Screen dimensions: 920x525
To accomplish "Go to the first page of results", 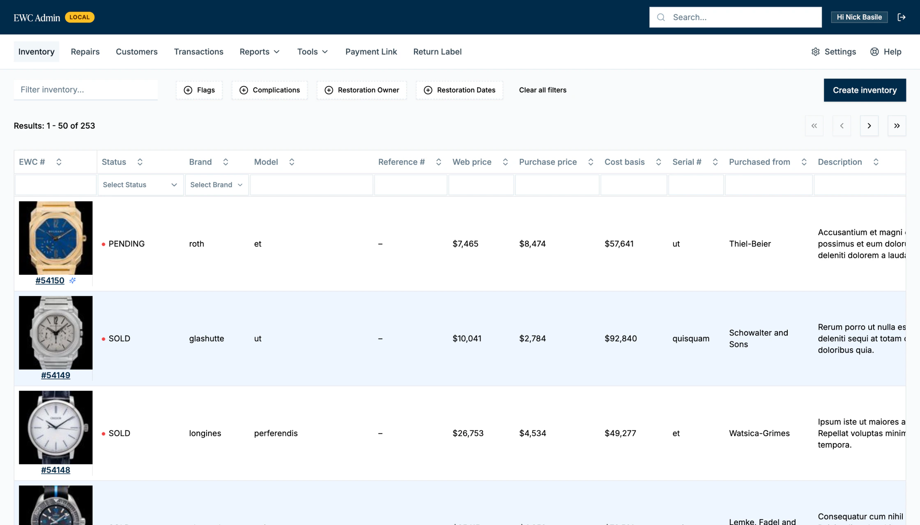I will (x=814, y=126).
